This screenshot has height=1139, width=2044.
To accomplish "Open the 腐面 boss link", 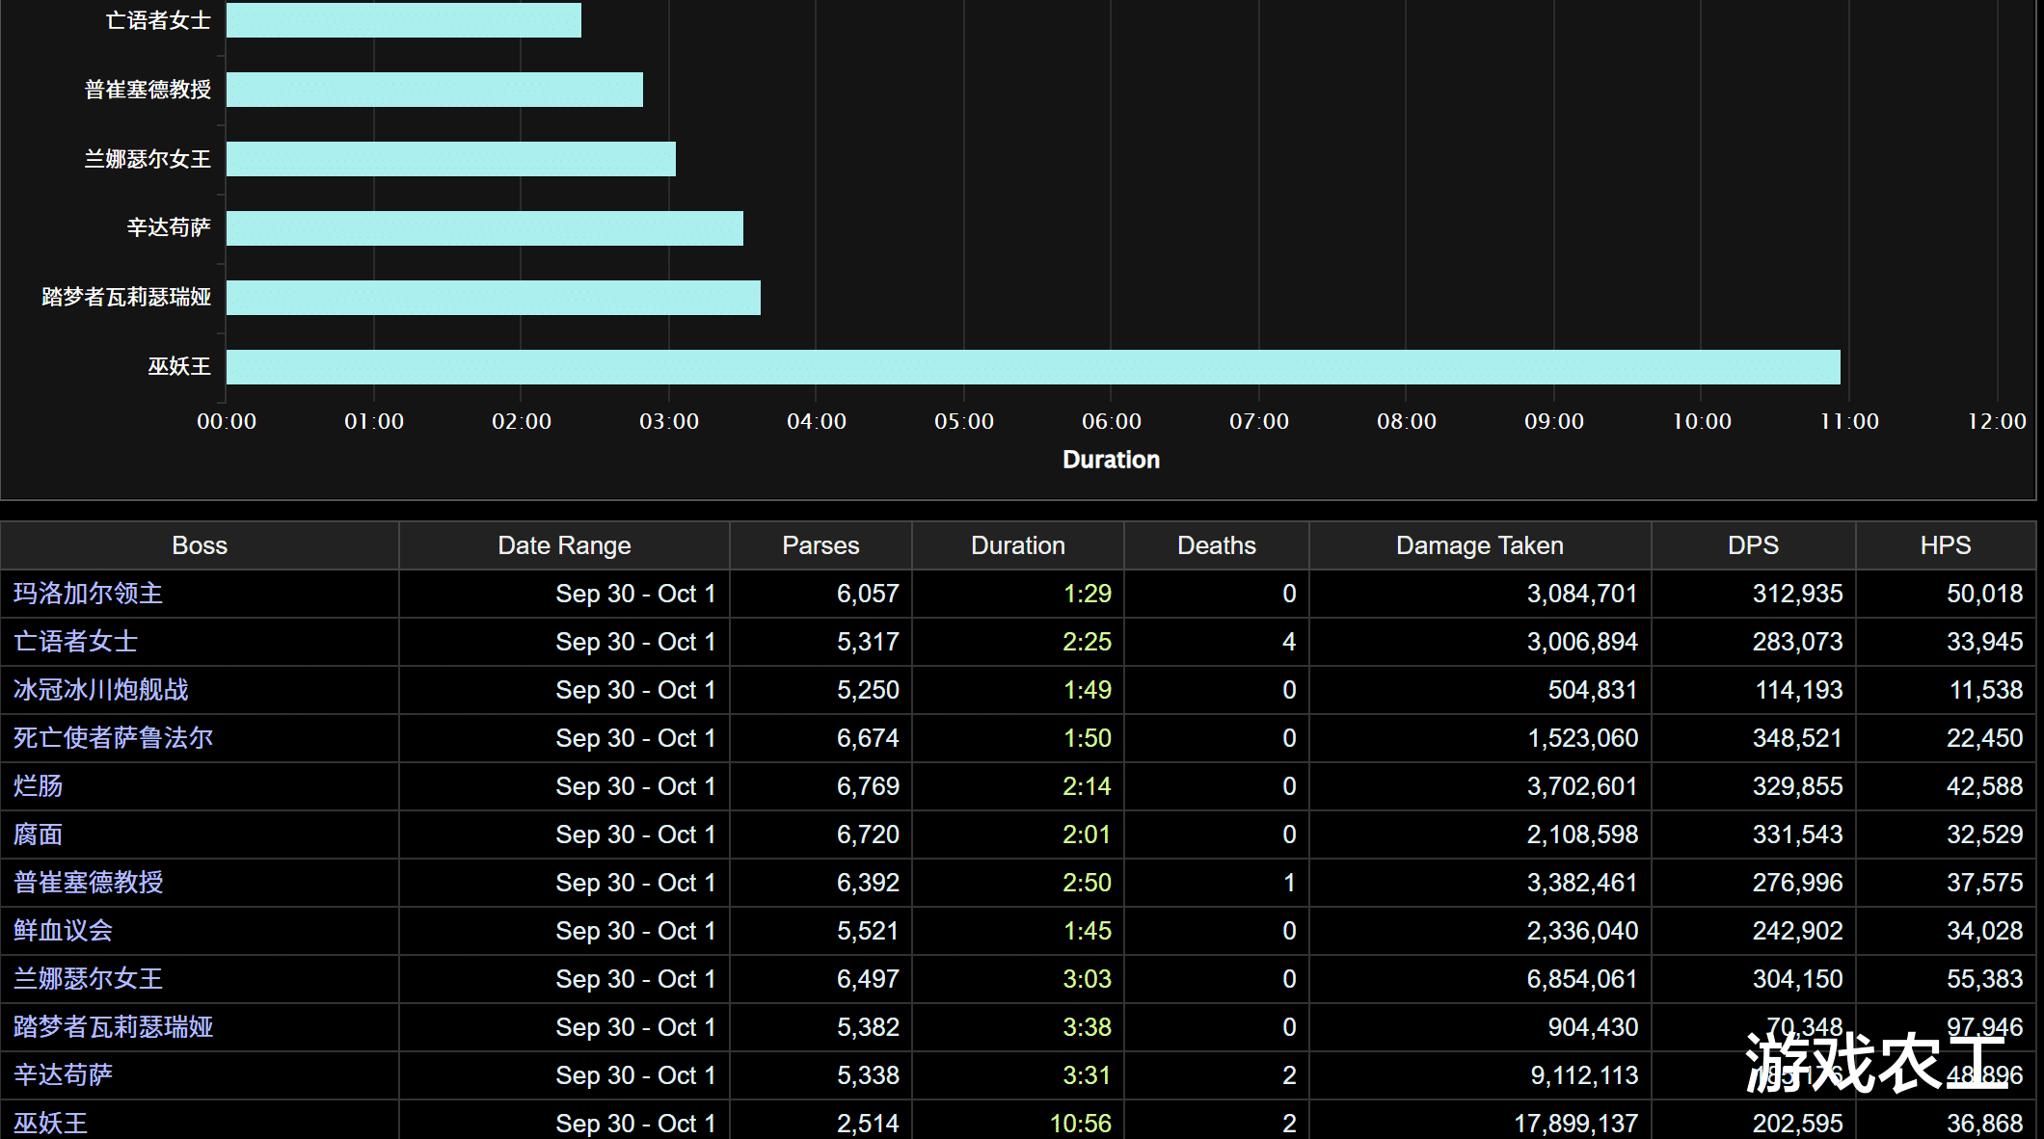I will (38, 834).
